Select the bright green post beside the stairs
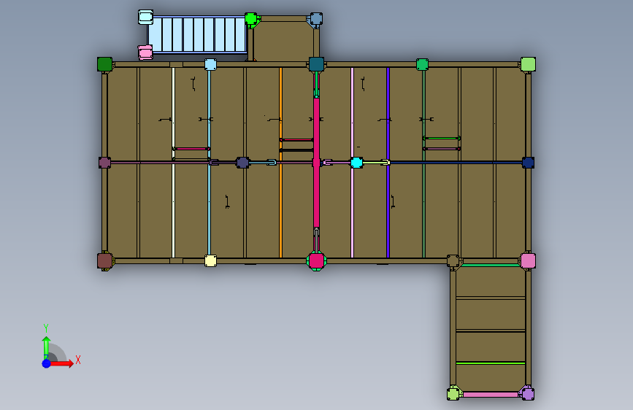Screen dimensions: 633x410 tap(250, 19)
